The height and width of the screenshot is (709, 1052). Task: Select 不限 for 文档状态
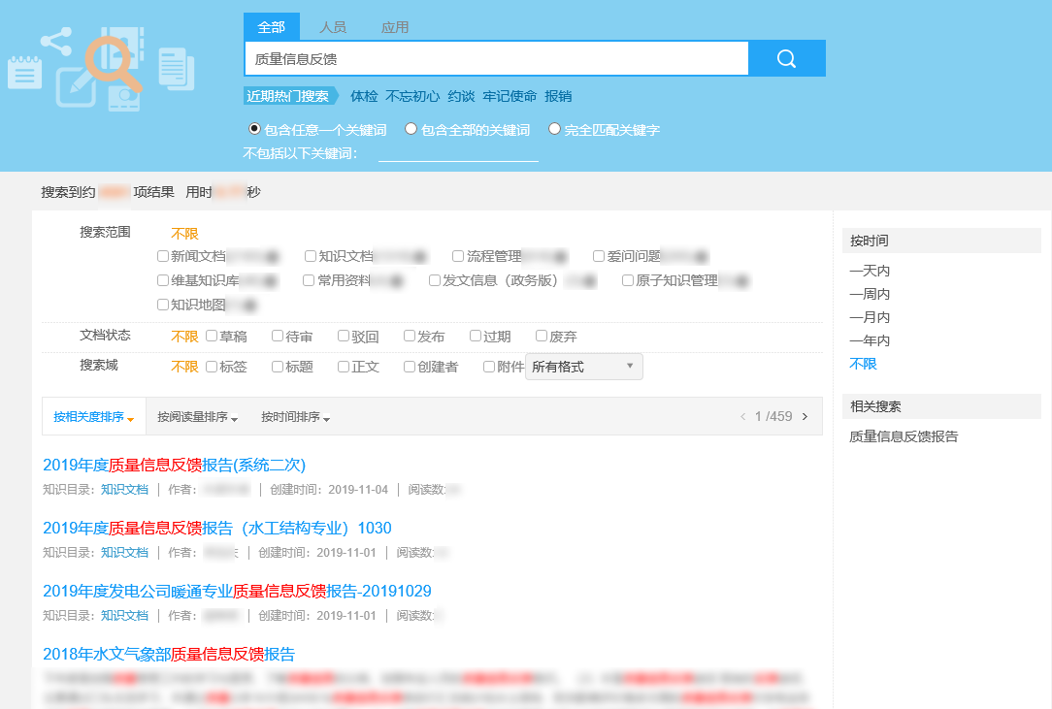coord(184,336)
